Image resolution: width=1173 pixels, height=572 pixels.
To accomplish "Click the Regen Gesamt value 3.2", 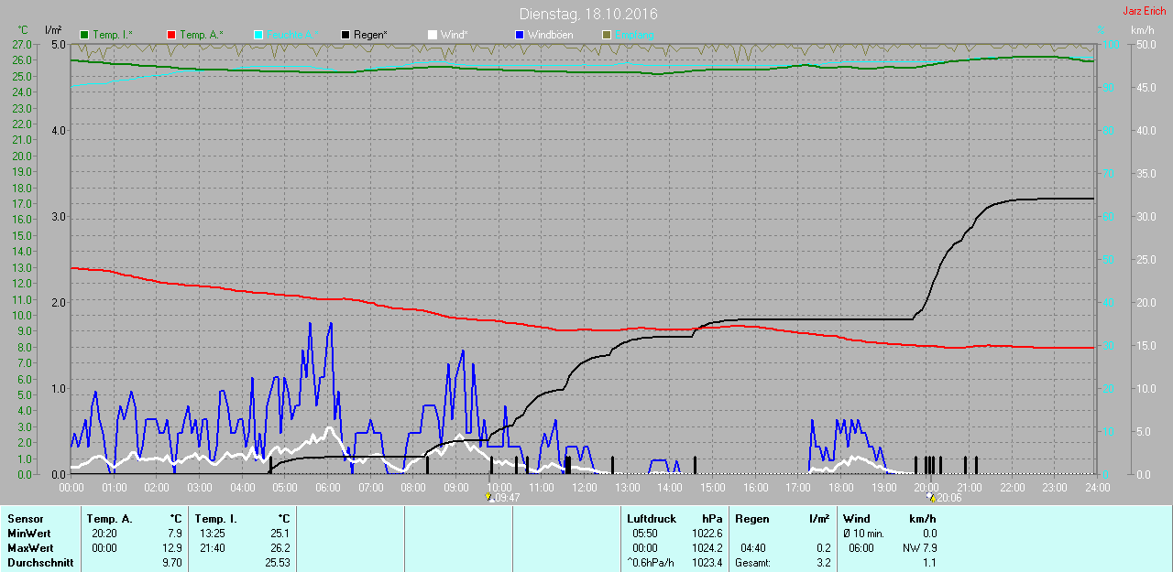I will (x=823, y=563).
